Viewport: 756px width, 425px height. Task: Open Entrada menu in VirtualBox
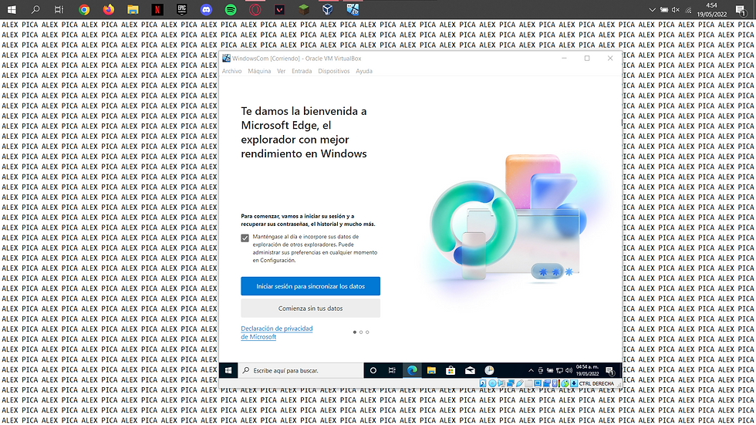coord(302,71)
